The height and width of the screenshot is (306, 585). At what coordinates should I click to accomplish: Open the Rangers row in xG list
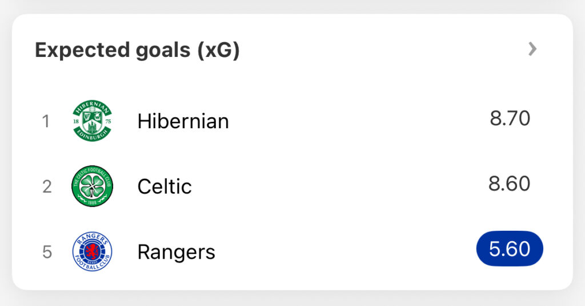pyautogui.click(x=292, y=252)
